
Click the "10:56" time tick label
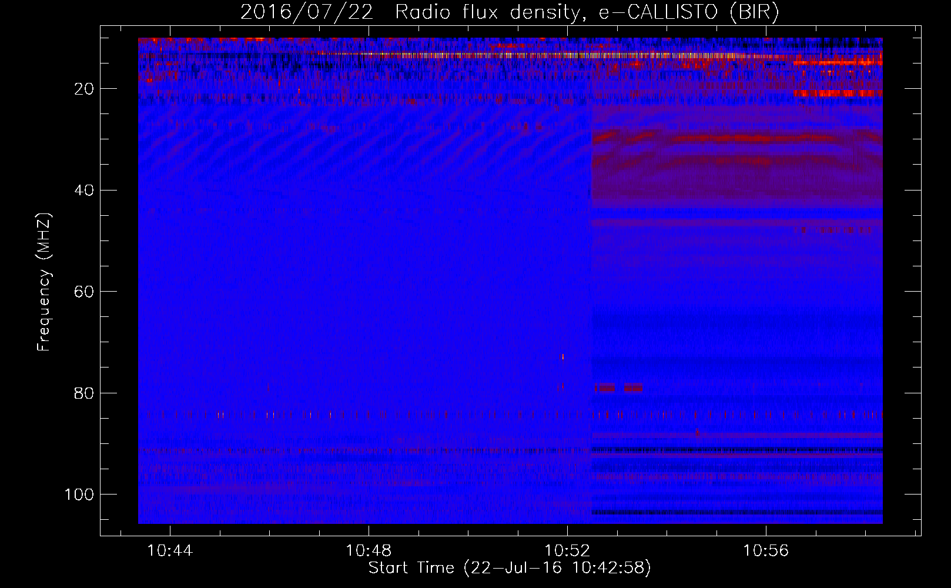766,551
